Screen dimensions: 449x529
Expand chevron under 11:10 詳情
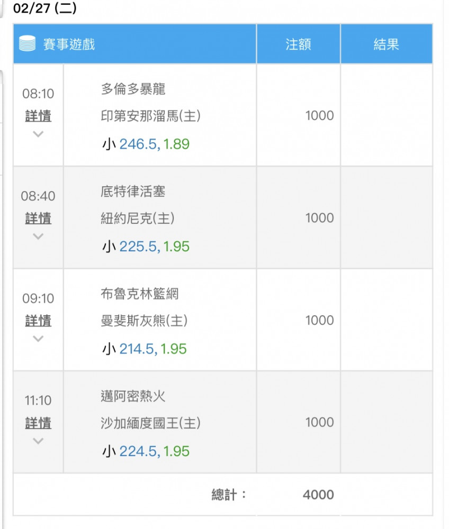pos(38,441)
